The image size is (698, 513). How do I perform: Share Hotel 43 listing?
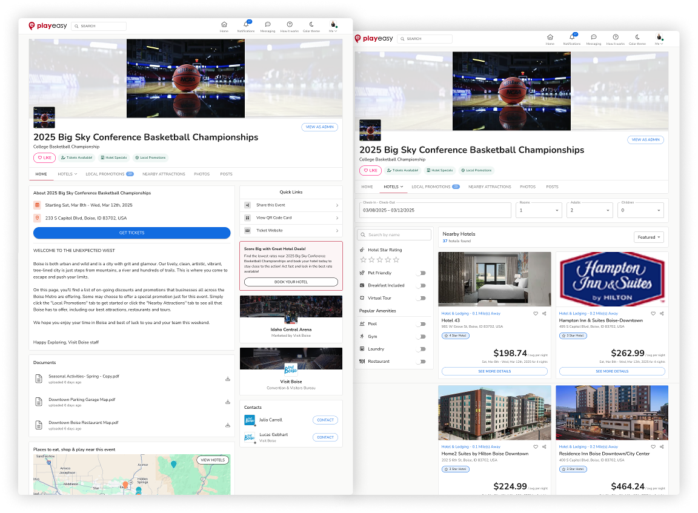point(544,314)
